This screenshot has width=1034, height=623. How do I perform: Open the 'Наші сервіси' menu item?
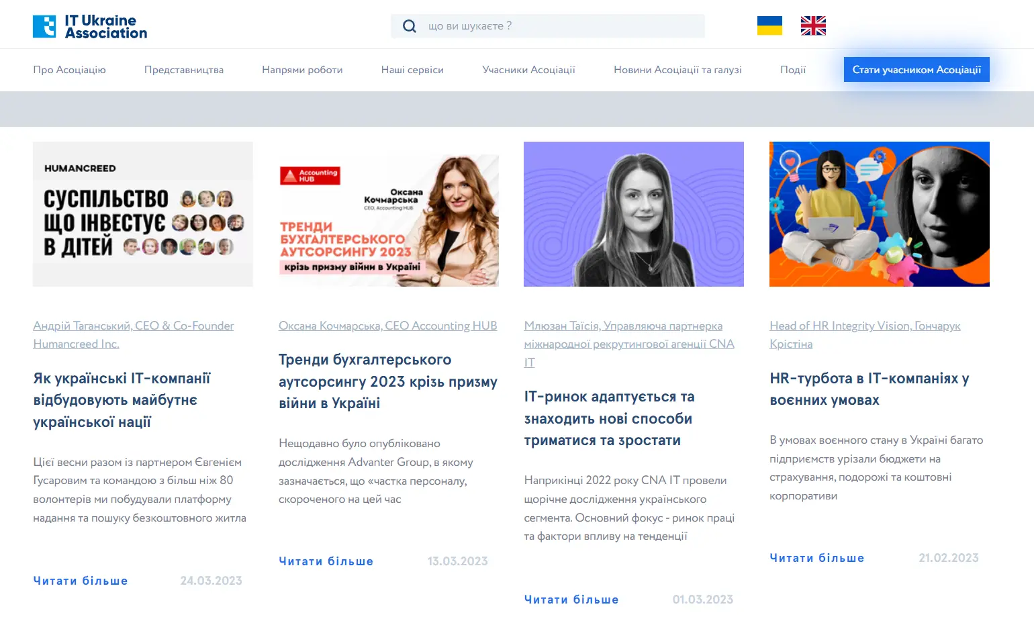point(412,70)
